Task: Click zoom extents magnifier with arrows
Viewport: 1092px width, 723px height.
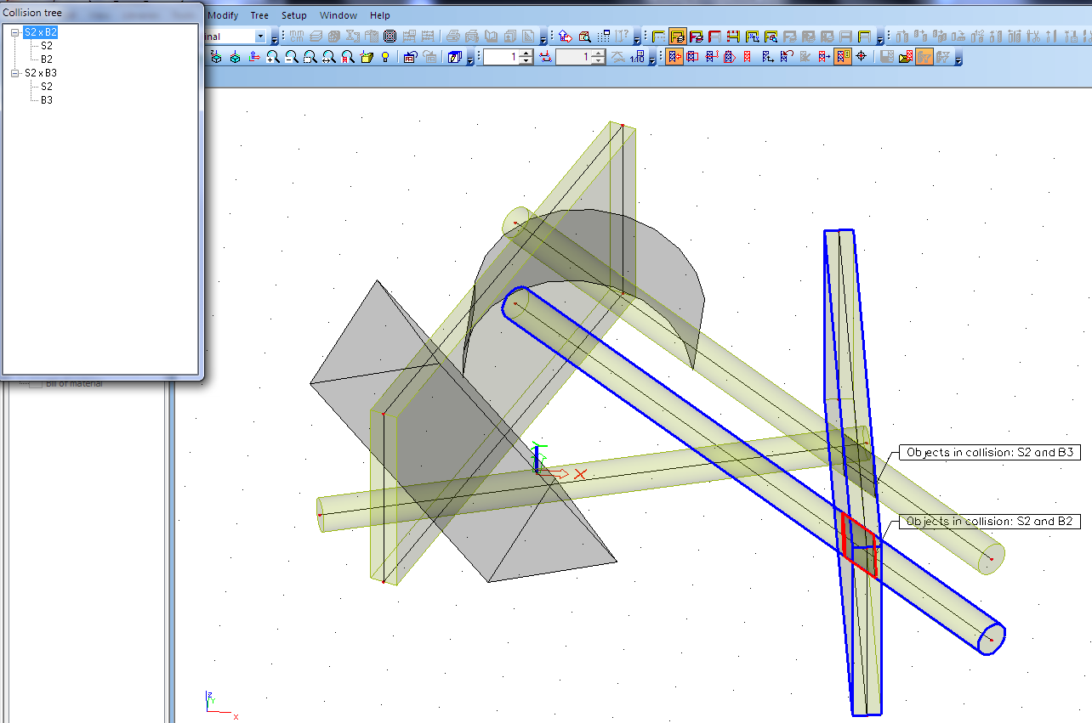Action: [x=329, y=57]
